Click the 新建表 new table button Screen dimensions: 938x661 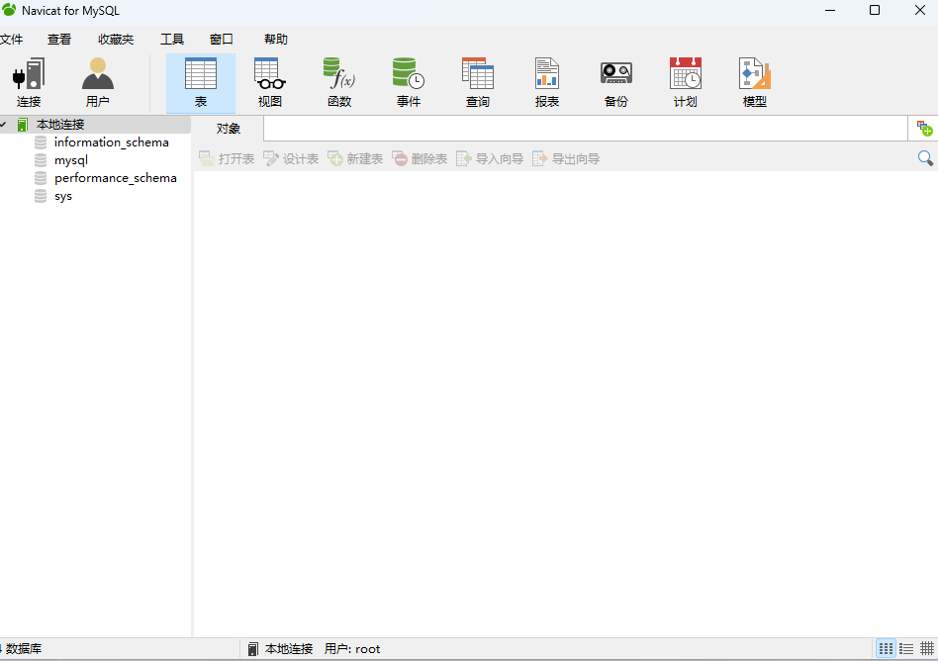[355, 158]
